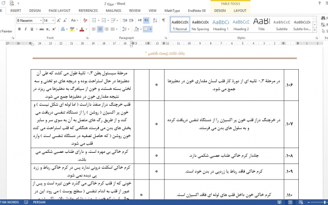Screen dimensions: 328x205
Task: Open the REFERENCES ribbon tab
Action: coord(88,11)
